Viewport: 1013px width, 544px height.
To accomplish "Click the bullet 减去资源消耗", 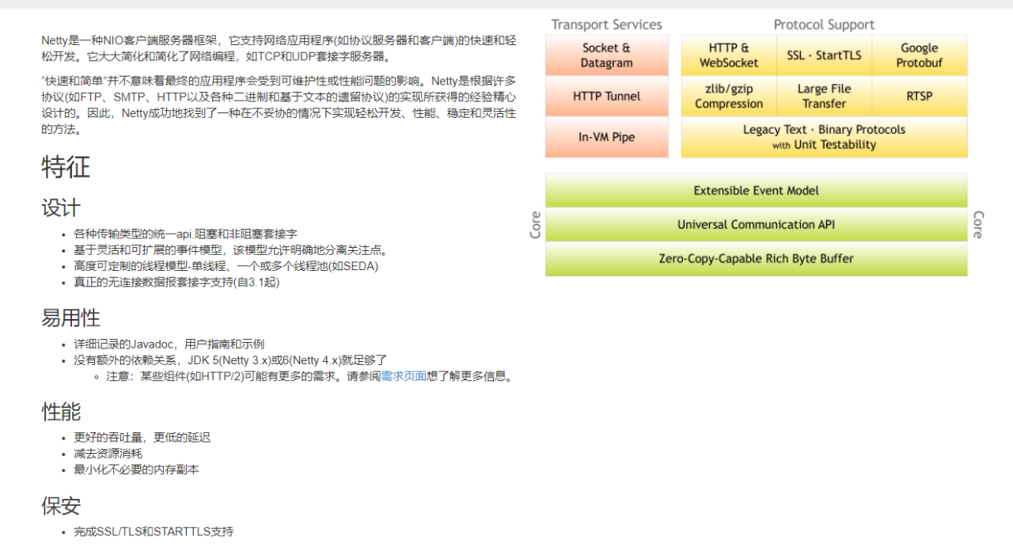I will coord(108,454).
